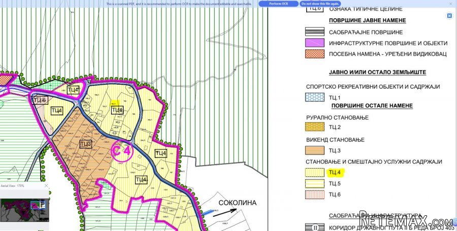This screenshot has width=457, height=231.
Task: Click the red hatched viewpoint legend swatch
Action: point(314,54)
